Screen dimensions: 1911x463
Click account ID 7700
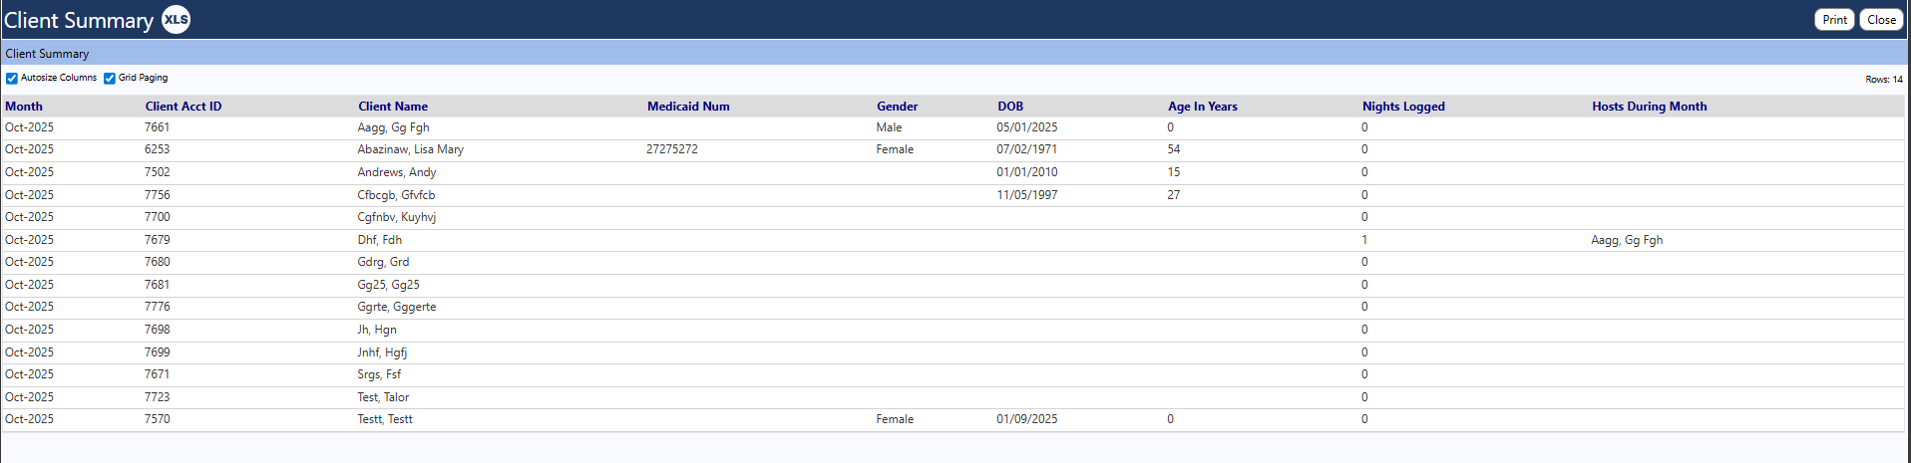[157, 217]
